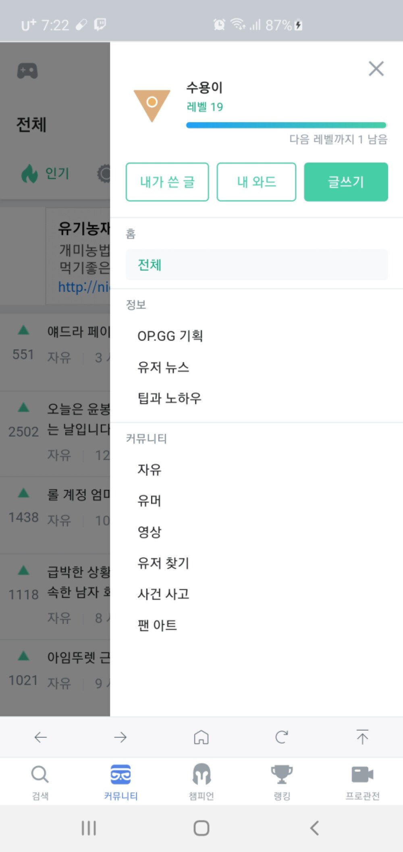Image resolution: width=403 pixels, height=852 pixels.
Task: Tap the game controller icon
Action: coord(27,71)
